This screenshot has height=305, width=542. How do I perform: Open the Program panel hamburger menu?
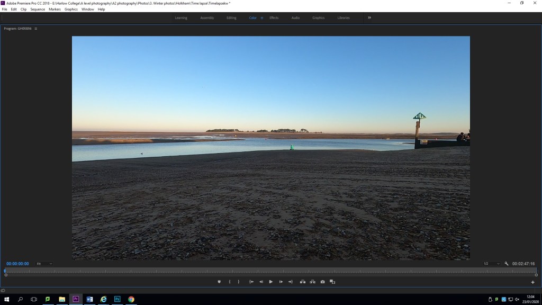click(36, 29)
